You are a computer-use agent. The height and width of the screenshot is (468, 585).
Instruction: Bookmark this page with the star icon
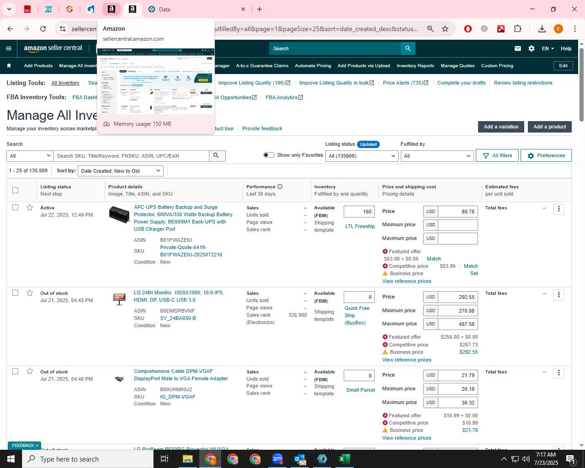tap(445, 29)
